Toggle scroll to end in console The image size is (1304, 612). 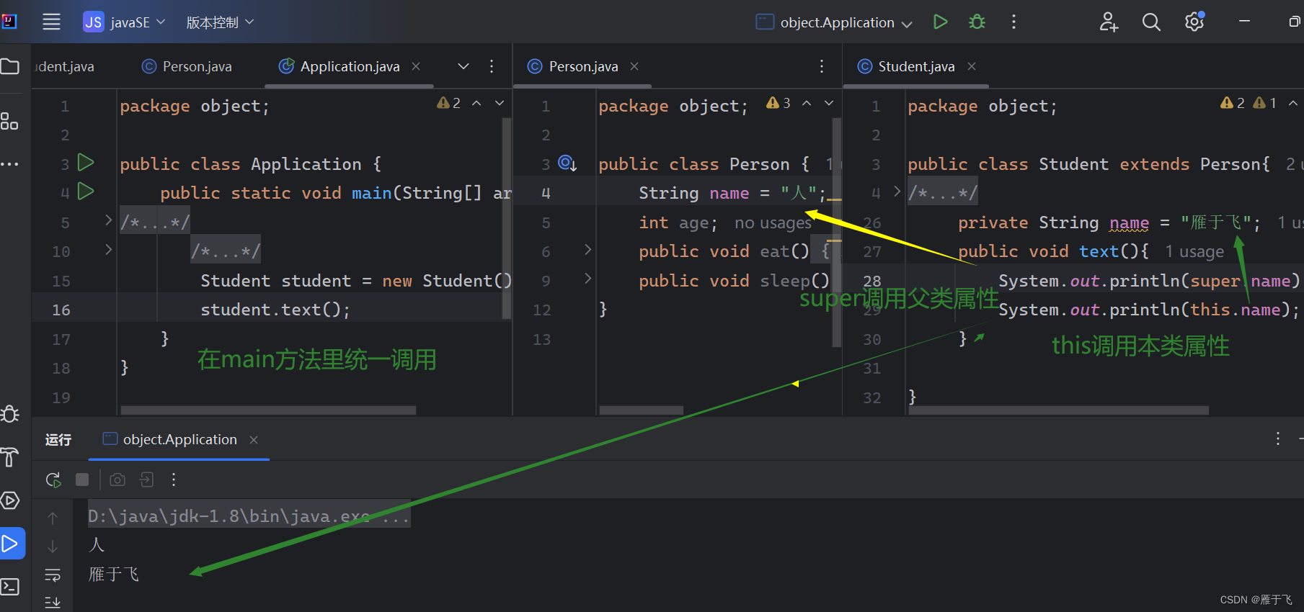click(x=53, y=602)
